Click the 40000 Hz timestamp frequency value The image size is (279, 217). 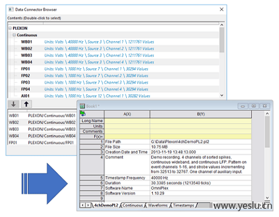tap(201, 178)
